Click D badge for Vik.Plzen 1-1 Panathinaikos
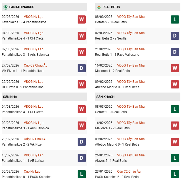Viewport: 182px width, 181px height. coord(82,68)
